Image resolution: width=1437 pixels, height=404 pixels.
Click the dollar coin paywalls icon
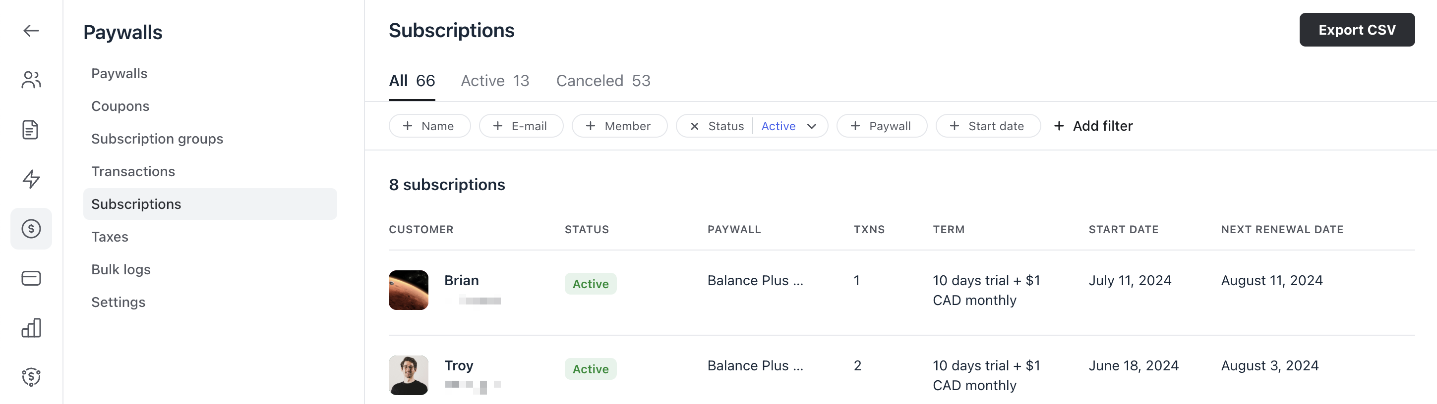tap(31, 228)
